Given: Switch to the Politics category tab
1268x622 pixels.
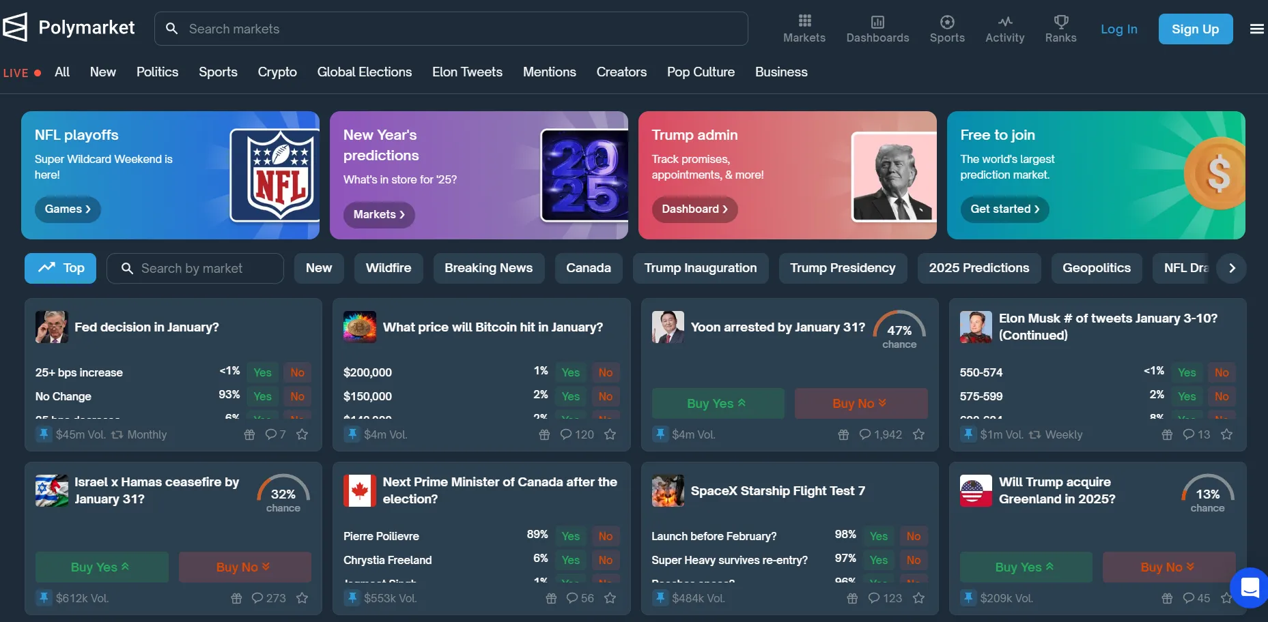Looking at the screenshot, I should click(157, 72).
